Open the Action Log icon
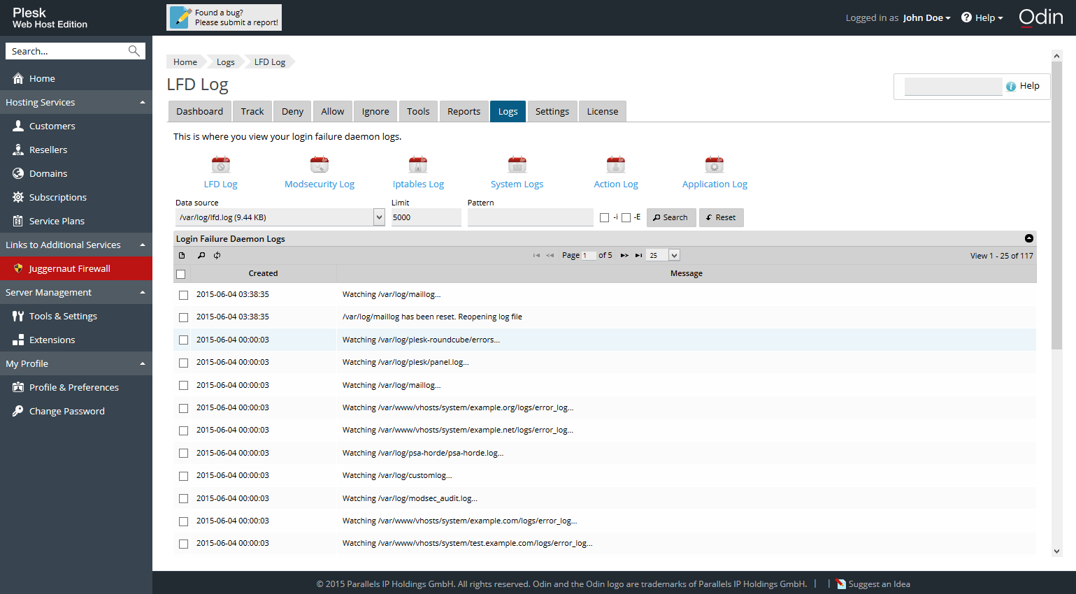Image resolution: width=1076 pixels, height=594 pixels. (616, 164)
